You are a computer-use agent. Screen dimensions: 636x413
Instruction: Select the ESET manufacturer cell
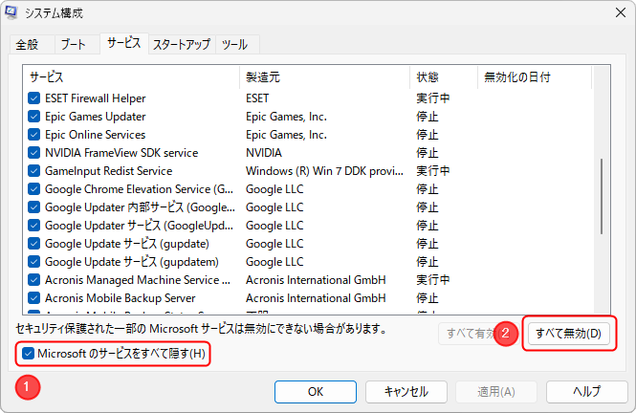(257, 98)
